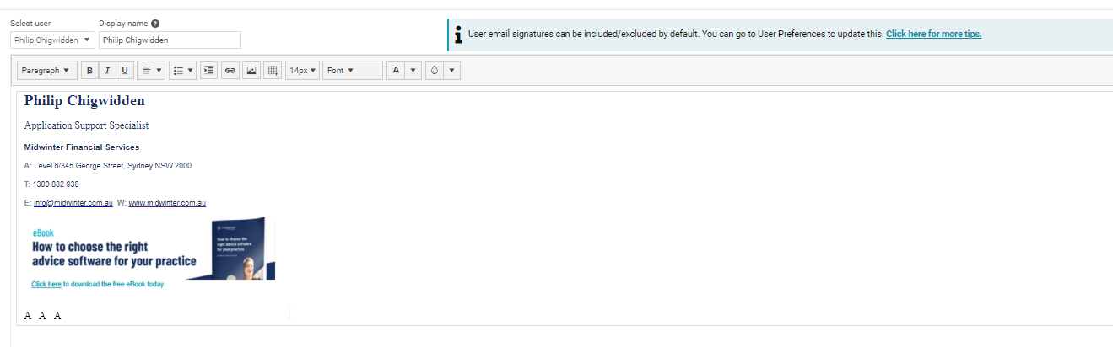The image size is (1113, 347).
Task: Click the address line 'Level 6/345 George Street'
Action: (108, 166)
